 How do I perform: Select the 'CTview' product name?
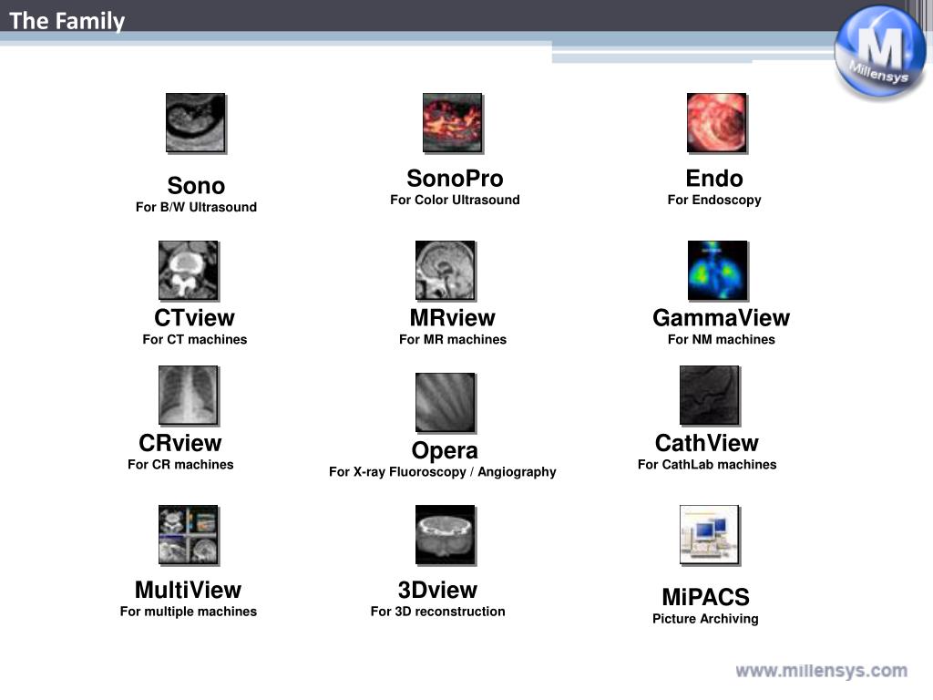tap(195, 318)
